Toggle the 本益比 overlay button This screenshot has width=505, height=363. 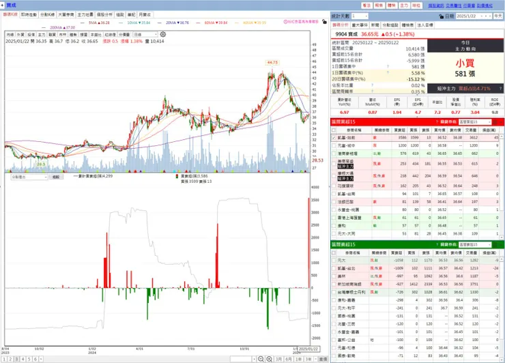click(x=96, y=35)
